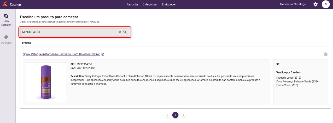Open the user avatar G menu
This screenshot has width=333, height=123.
point(326,4)
